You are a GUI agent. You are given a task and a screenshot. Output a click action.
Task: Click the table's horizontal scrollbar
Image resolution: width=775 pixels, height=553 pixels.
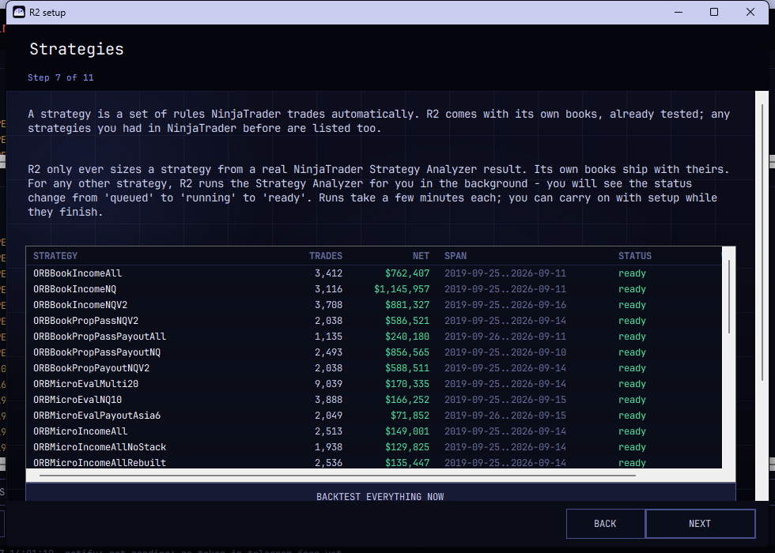(338, 476)
